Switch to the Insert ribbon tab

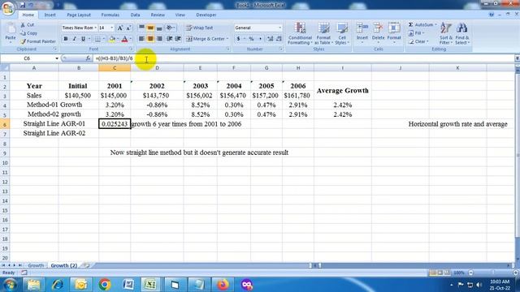(x=50, y=15)
